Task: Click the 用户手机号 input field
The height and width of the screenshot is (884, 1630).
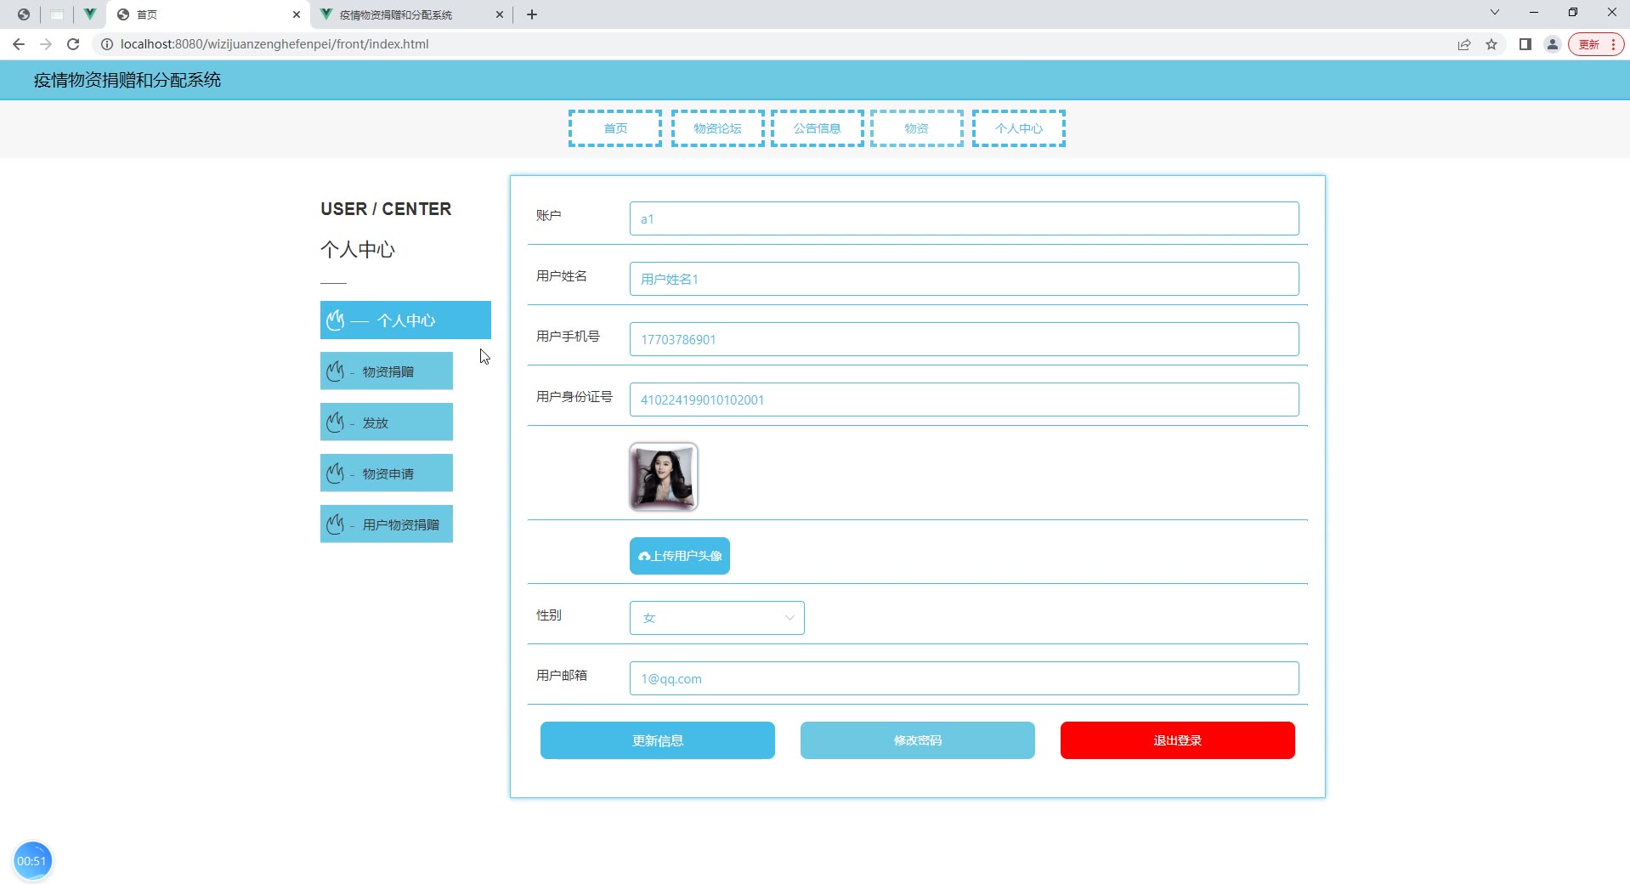Action: [964, 339]
